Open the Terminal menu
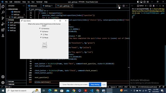 39,2
